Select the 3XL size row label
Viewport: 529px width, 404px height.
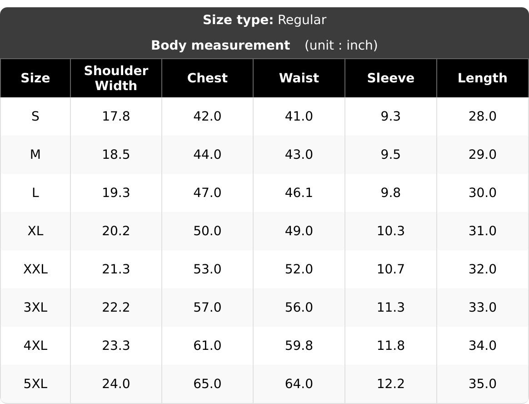pos(35,307)
